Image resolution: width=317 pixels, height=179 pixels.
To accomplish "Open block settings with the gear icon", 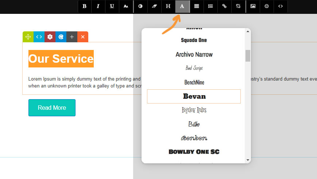I will (50, 37).
